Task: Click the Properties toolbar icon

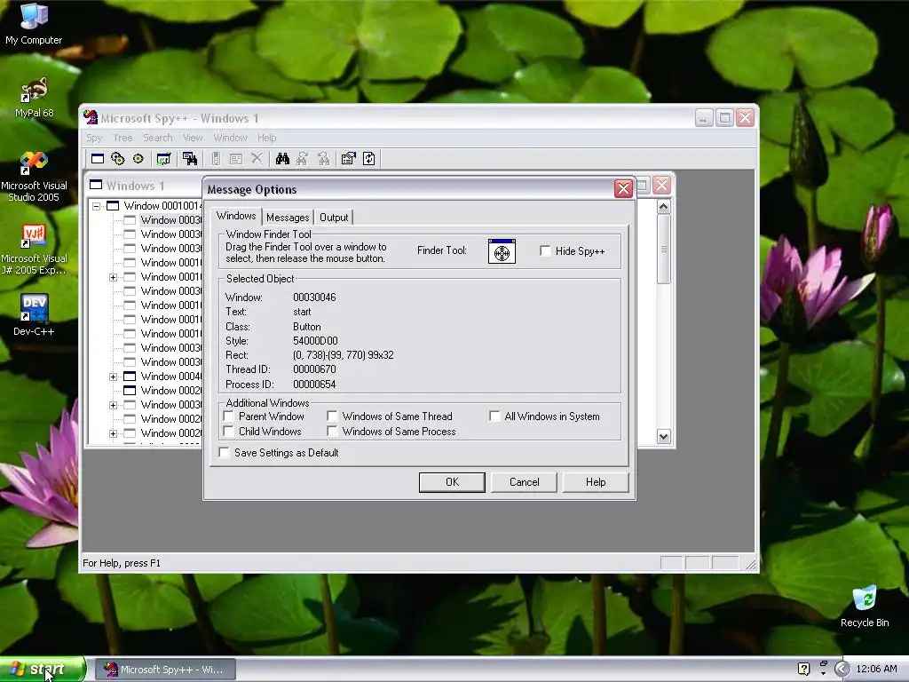Action: coord(348,159)
